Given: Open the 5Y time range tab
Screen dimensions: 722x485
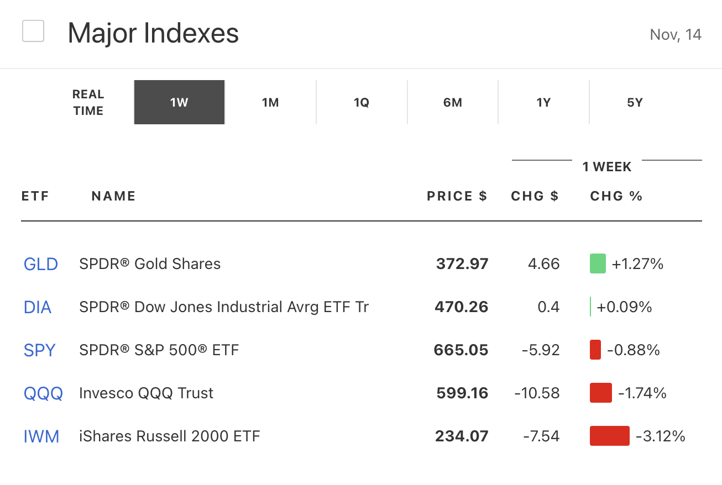Looking at the screenshot, I should point(635,103).
